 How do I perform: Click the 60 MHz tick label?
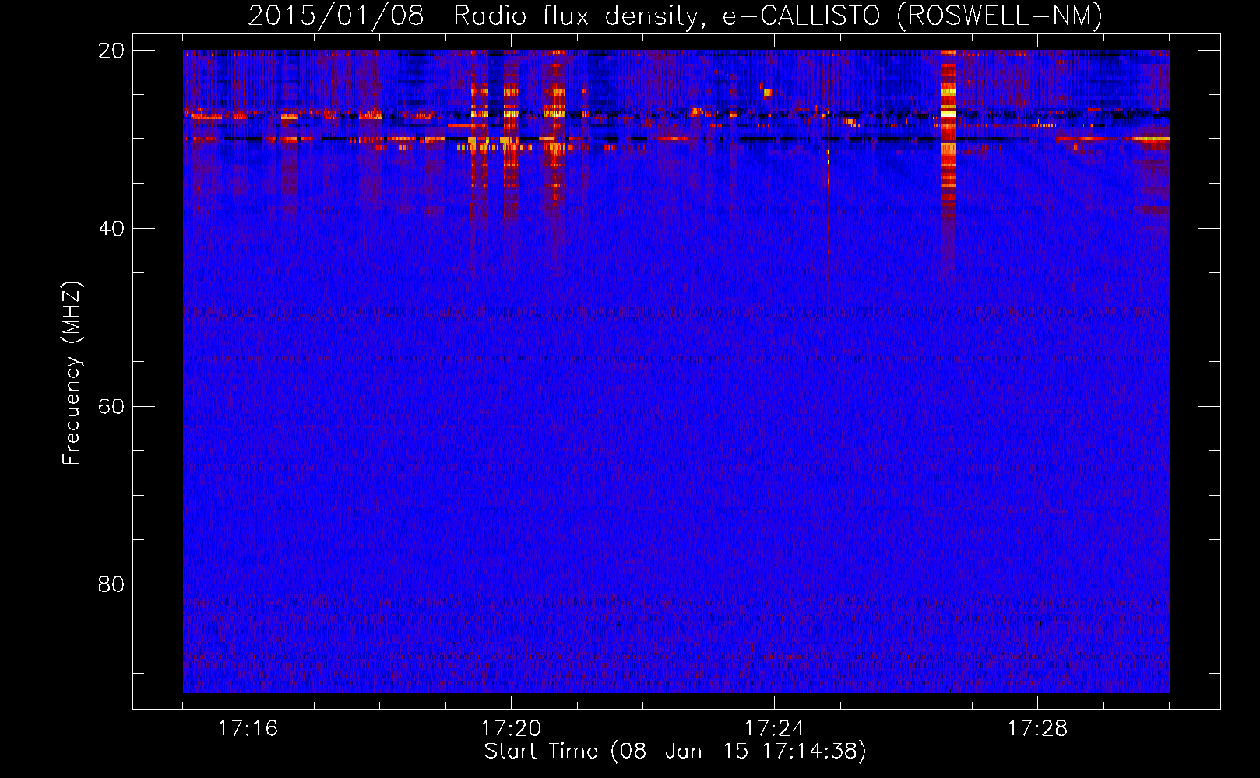[x=111, y=407]
